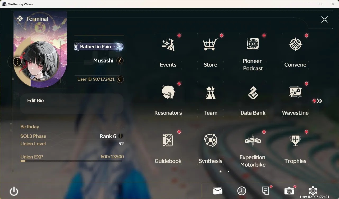
Task: Click the Terminal header title
Action: coord(37,19)
